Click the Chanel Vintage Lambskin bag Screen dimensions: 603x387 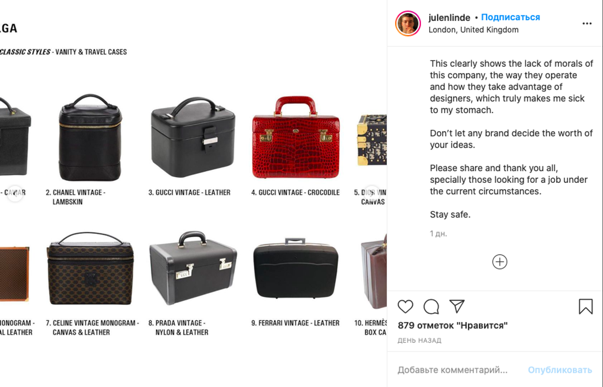point(90,137)
